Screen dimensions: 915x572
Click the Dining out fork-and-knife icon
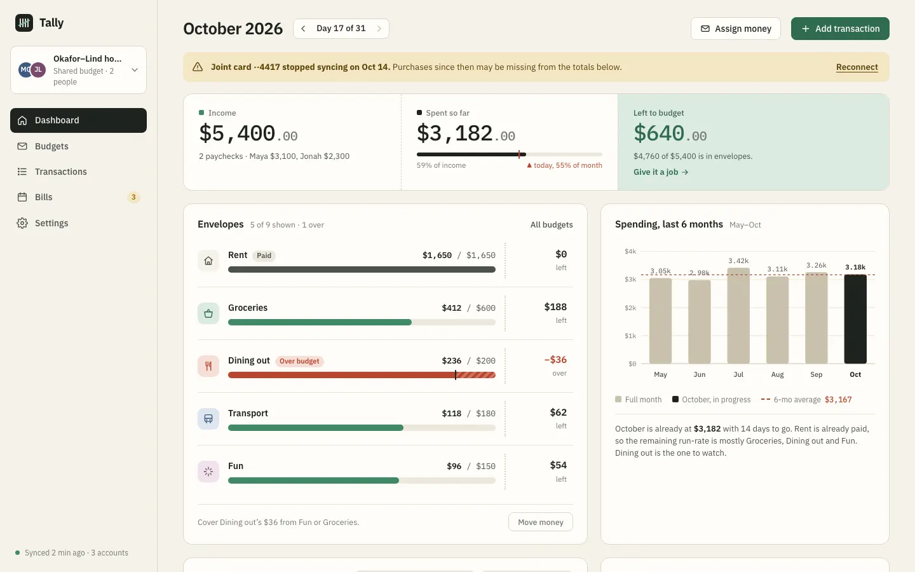[x=208, y=366]
